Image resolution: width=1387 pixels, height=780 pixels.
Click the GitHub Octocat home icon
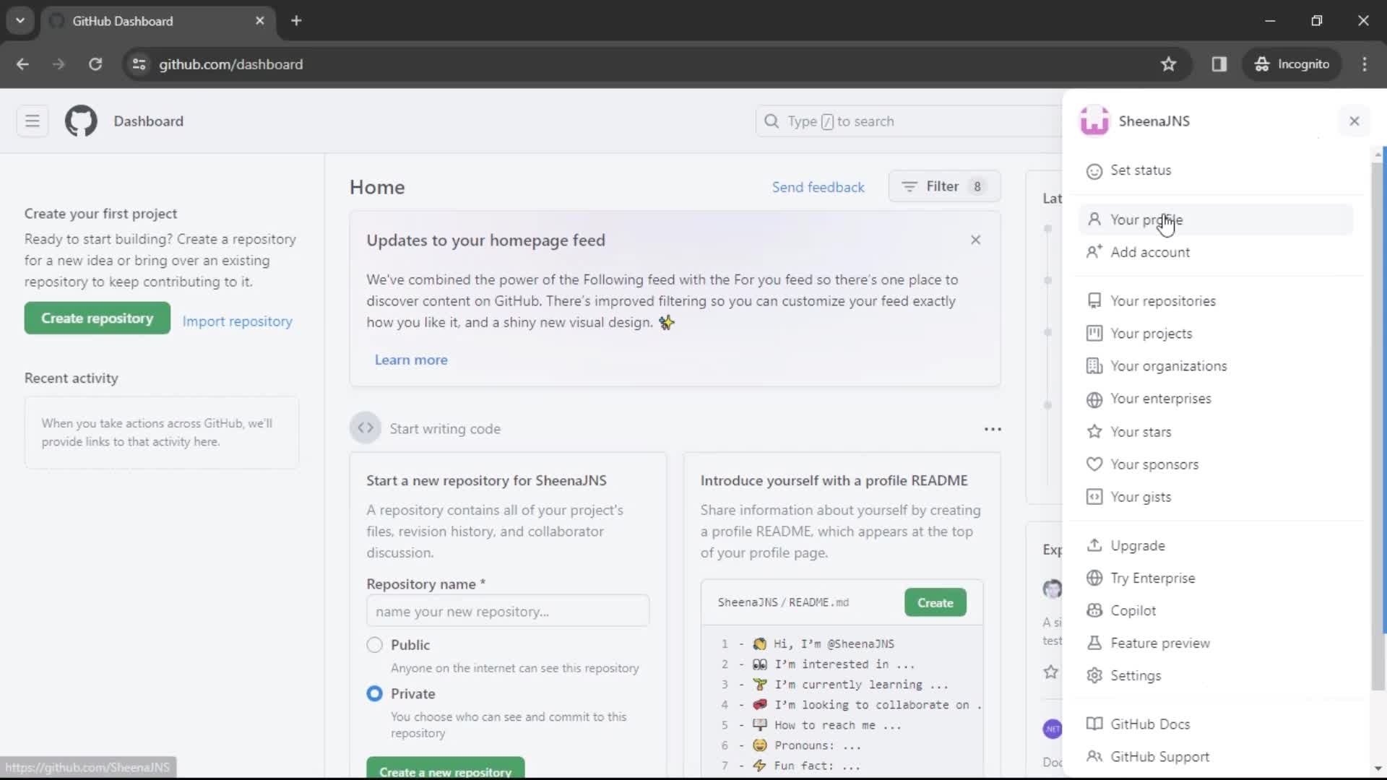pyautogui.click(x=80, y=121)
